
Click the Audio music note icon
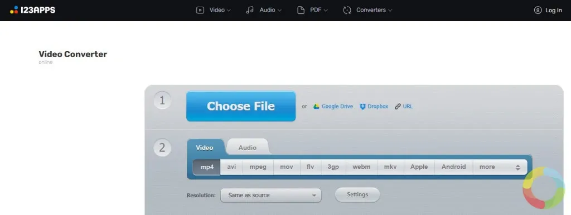[x=250, y=10]
